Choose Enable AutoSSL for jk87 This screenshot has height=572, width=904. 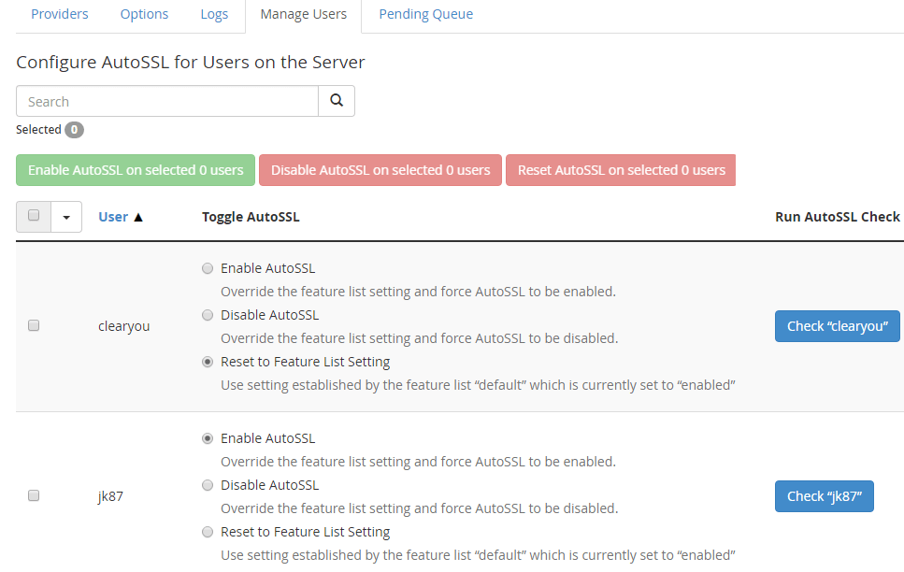pyautogui.click(x=208, y=438)
